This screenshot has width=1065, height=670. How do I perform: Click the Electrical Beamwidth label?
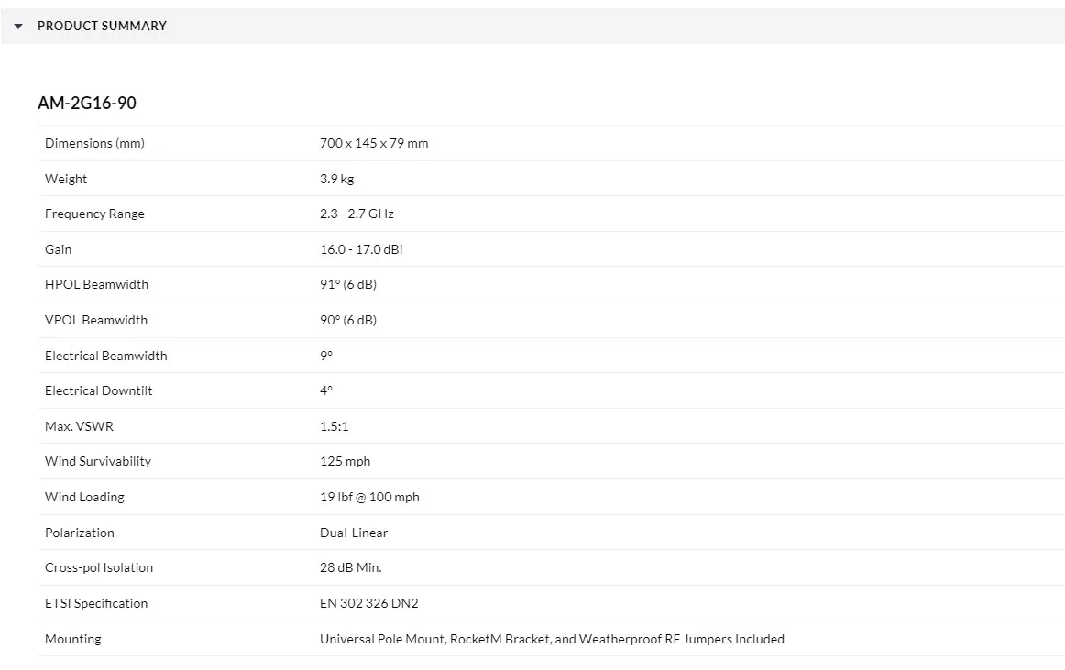(105, 356)
